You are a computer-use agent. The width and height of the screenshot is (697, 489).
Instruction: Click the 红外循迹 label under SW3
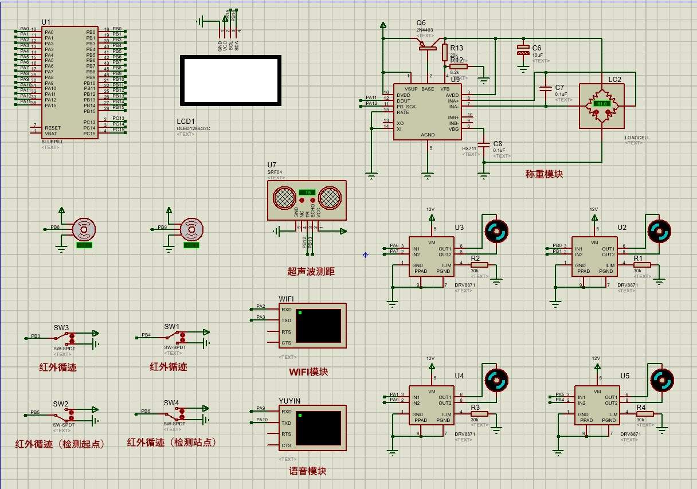coord(57,367)
